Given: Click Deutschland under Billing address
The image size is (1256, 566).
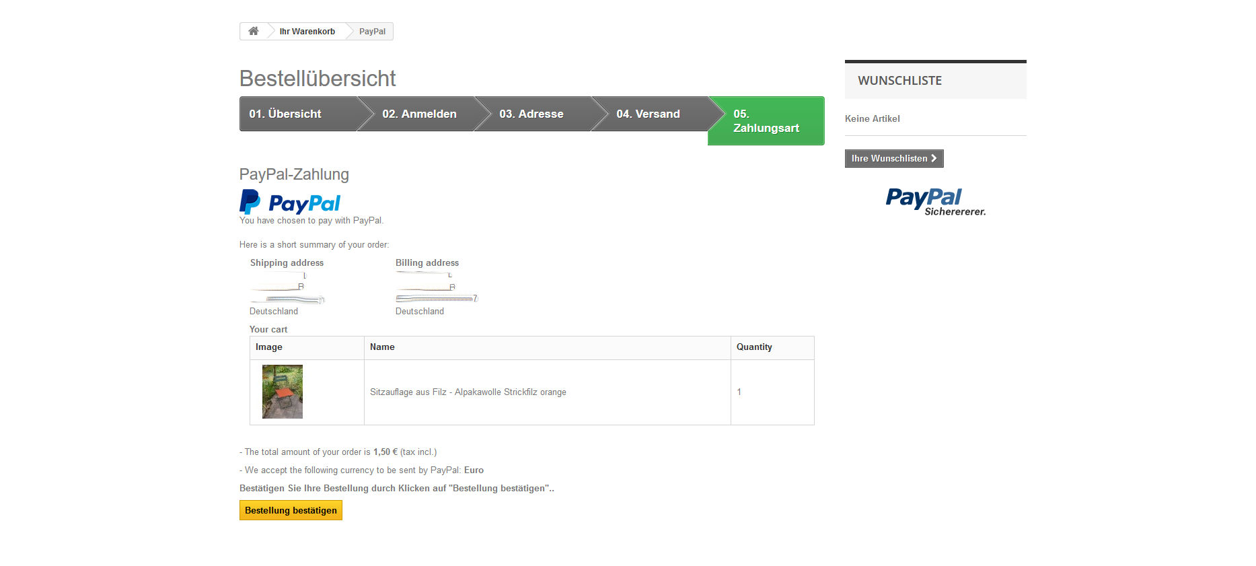Looking at the screenshot, I should point(420,312).
